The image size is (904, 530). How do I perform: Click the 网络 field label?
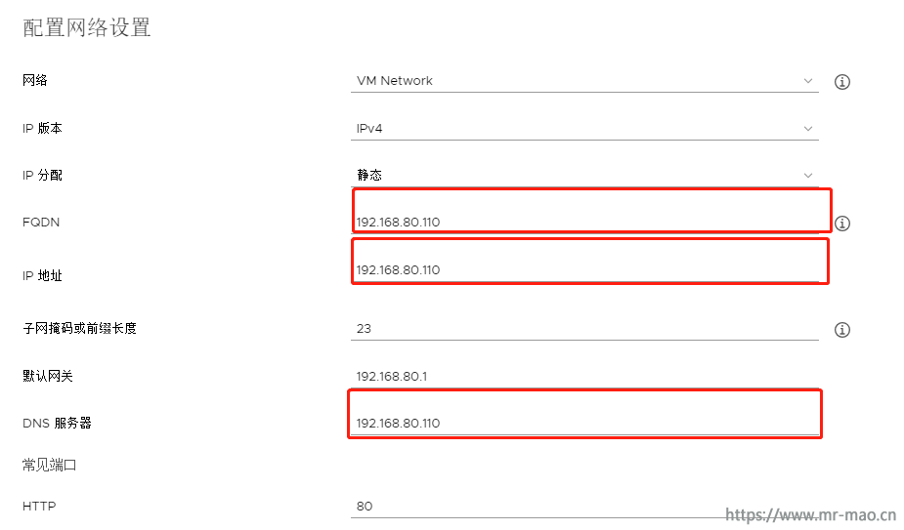(x=34, y=80)
